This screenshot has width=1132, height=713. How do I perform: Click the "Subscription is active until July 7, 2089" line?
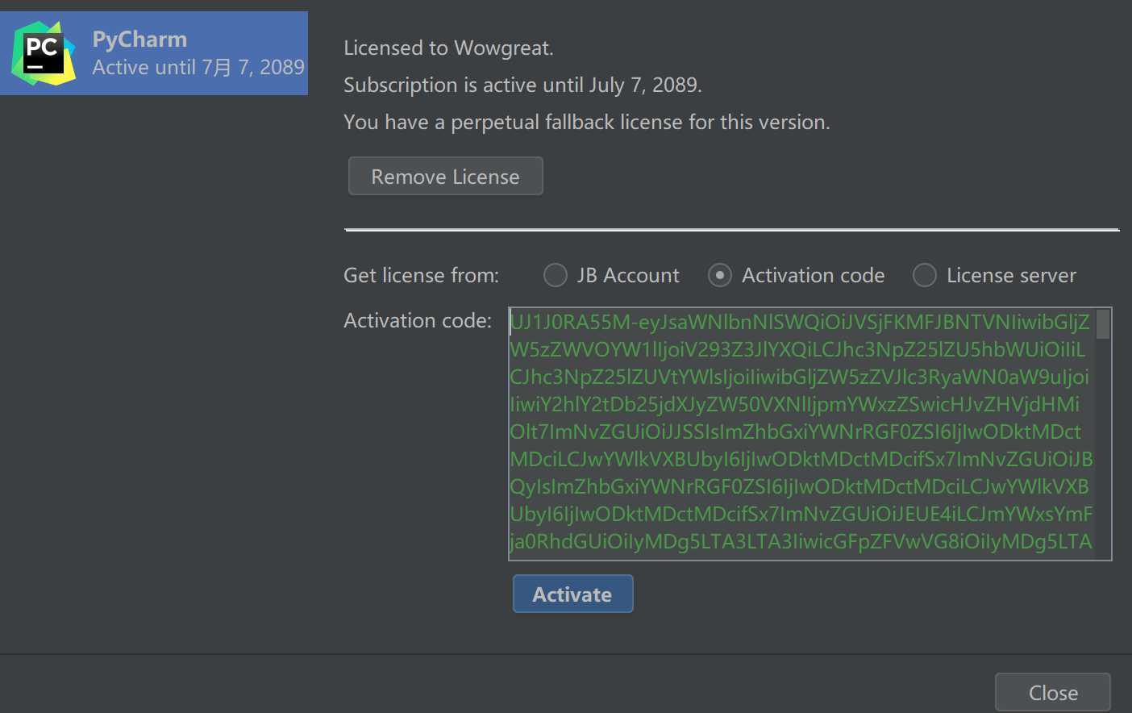(x=522, y=85)
